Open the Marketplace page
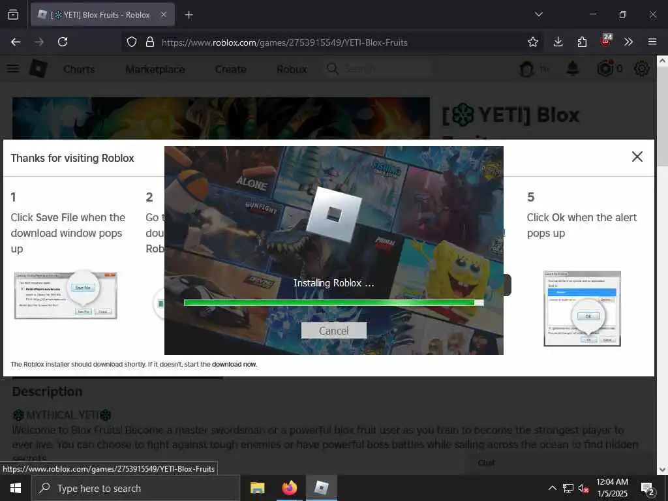The width and height of the screenshot is (668, 501). [155, 69]
